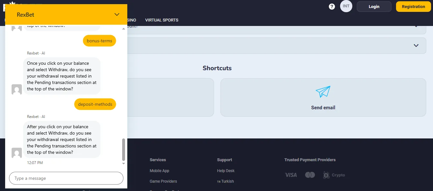The height and width of the screenshot is (191, 433).
Task: Open the Game Providers footer link
Action: click(x=163, y=181)
